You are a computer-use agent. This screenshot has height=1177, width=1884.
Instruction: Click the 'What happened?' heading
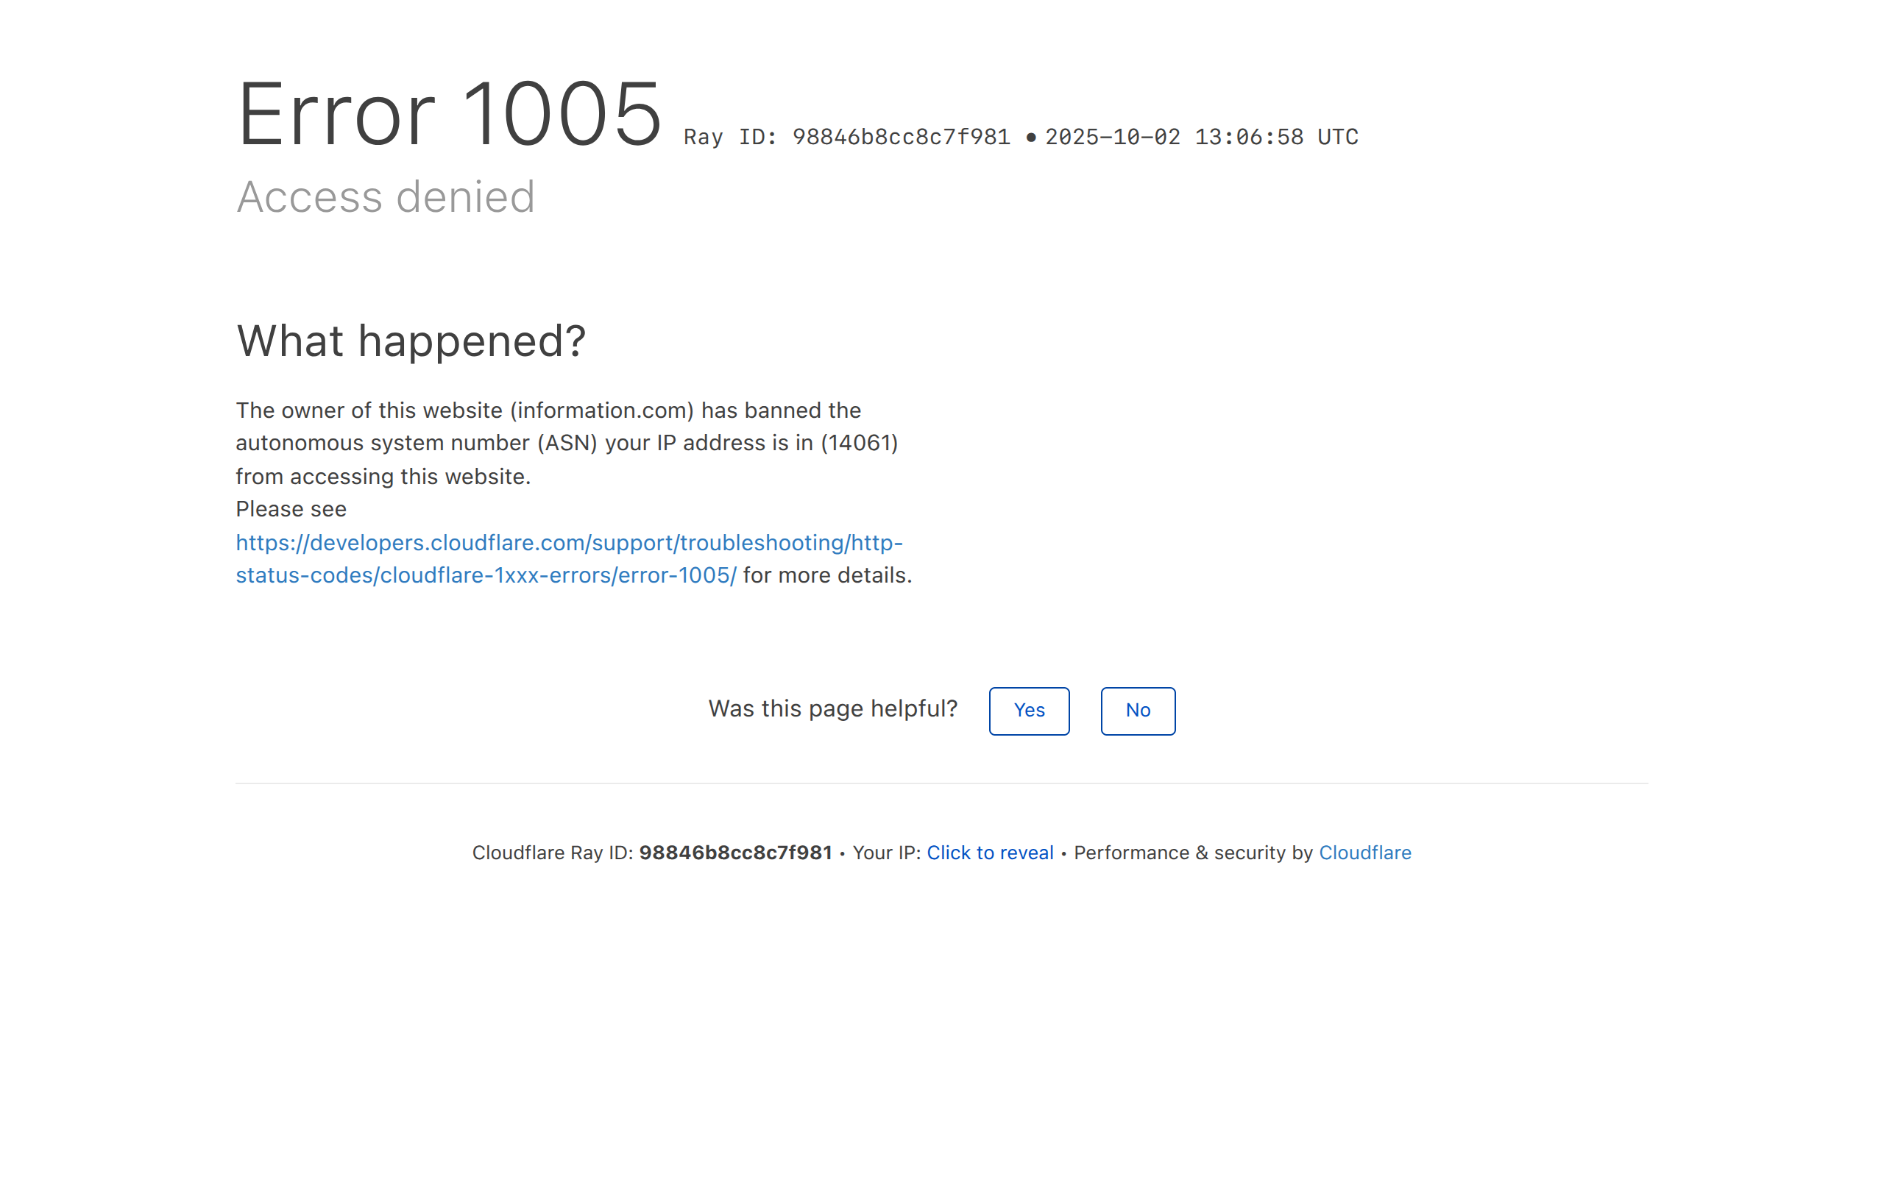pos(410,341)
